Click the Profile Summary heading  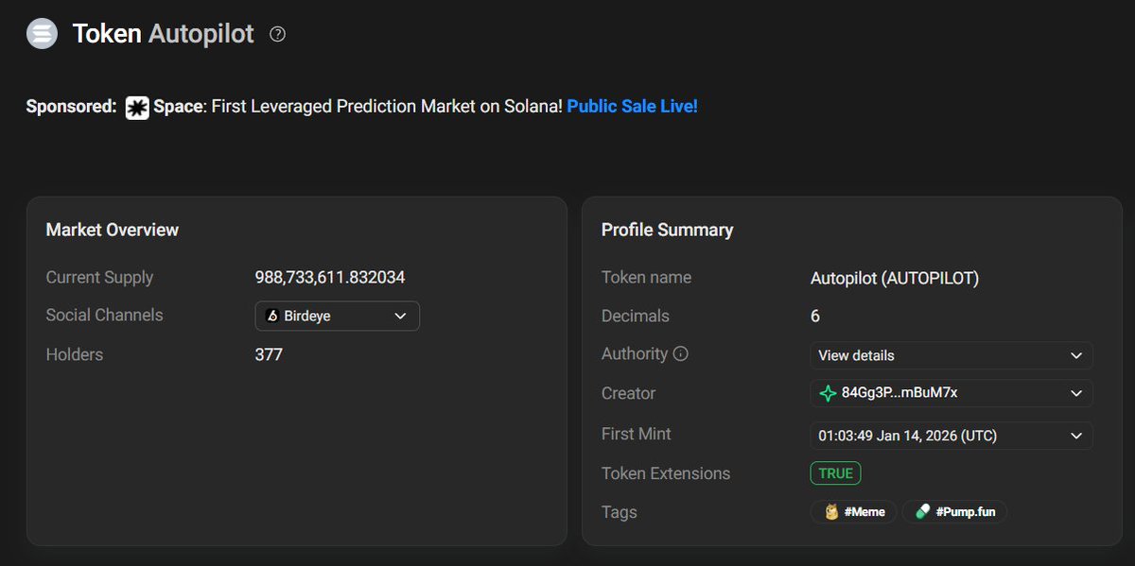667,230
